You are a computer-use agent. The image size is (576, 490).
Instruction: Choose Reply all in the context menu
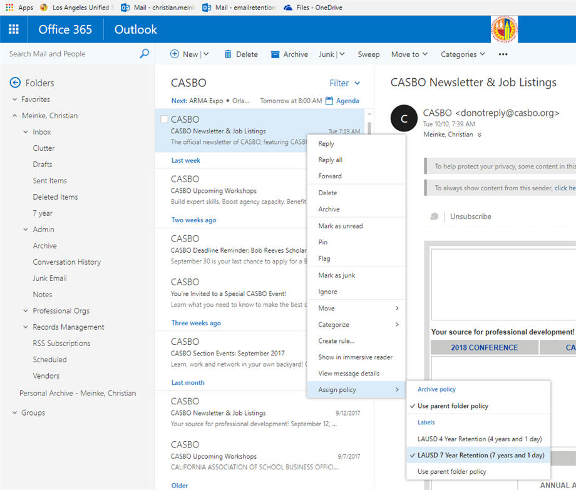click(x=356, y=160)
